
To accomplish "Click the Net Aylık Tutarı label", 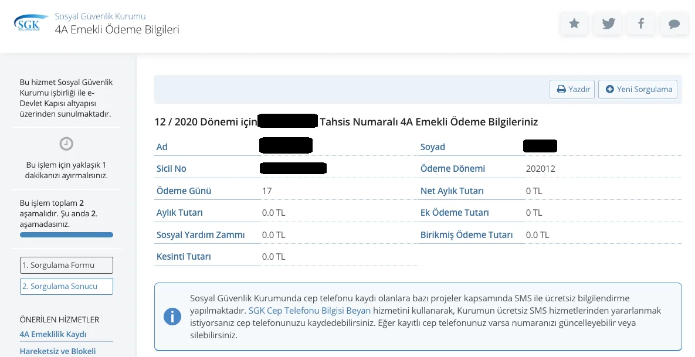I will pos(452,191).
